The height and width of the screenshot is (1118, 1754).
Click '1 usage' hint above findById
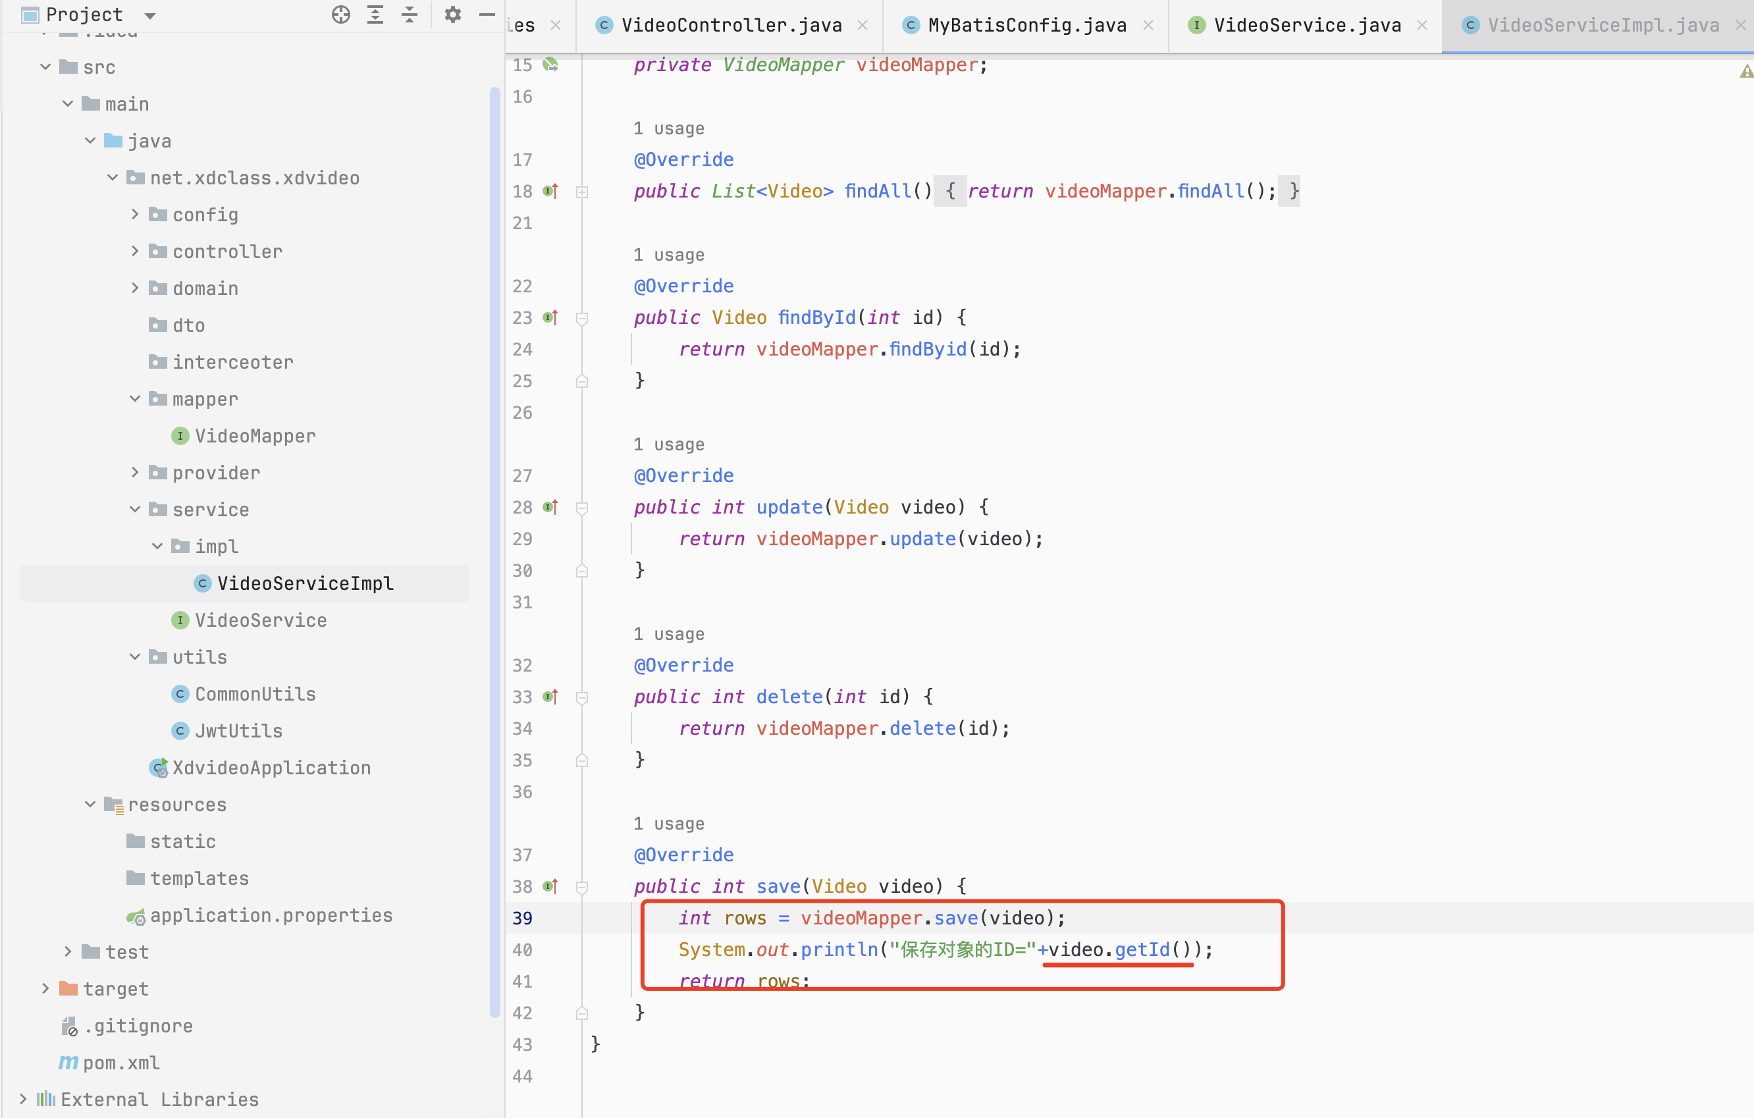(x=669, y=255)
